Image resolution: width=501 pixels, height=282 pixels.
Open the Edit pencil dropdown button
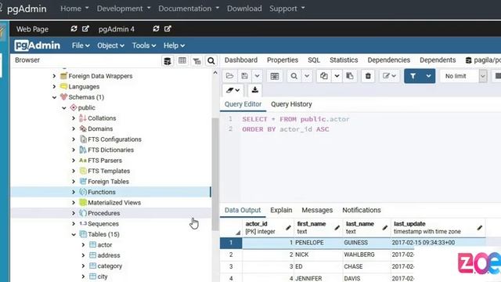[390, 76]
